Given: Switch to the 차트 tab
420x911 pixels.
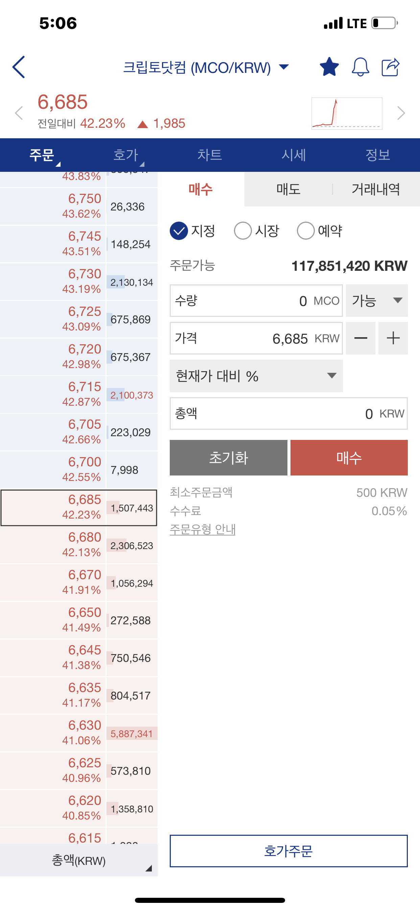Looking at the screenshot, I should (x=210, y=155).
